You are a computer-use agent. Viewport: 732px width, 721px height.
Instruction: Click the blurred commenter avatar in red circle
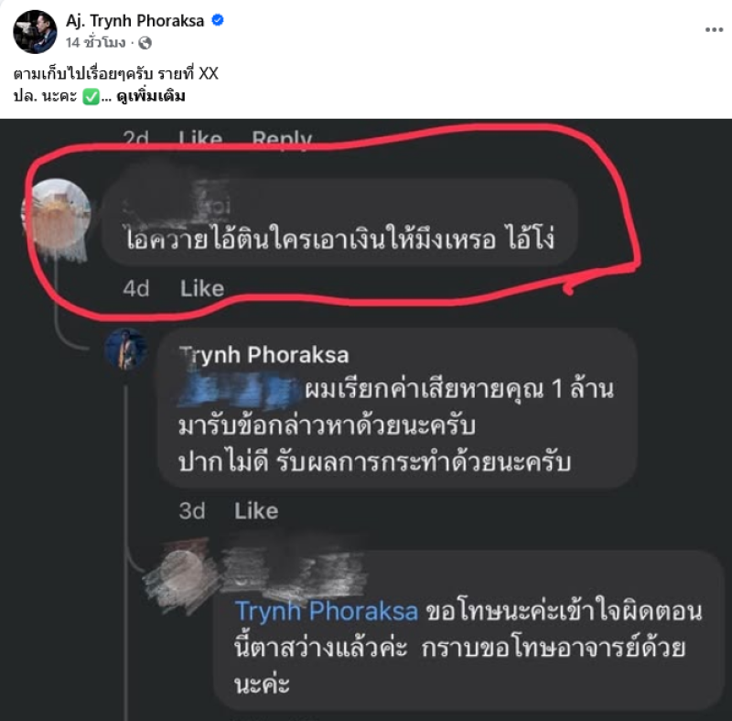point(57,214)
